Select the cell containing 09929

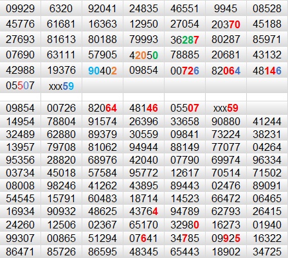(x=21, y=8)
